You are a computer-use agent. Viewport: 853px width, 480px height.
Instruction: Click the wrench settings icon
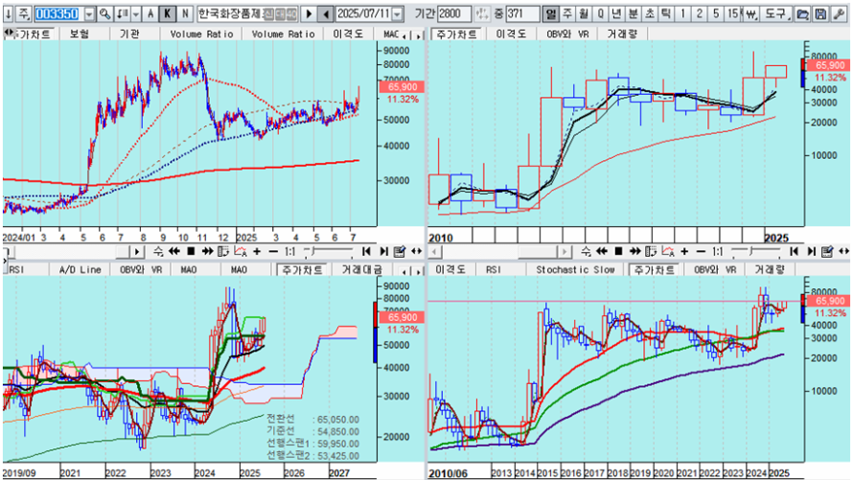[839, 13]
